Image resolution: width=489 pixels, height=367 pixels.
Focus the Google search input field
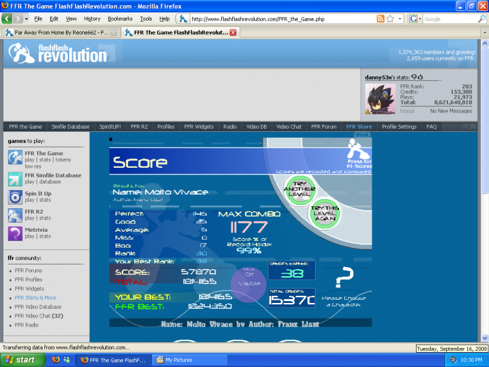(449, 19)
